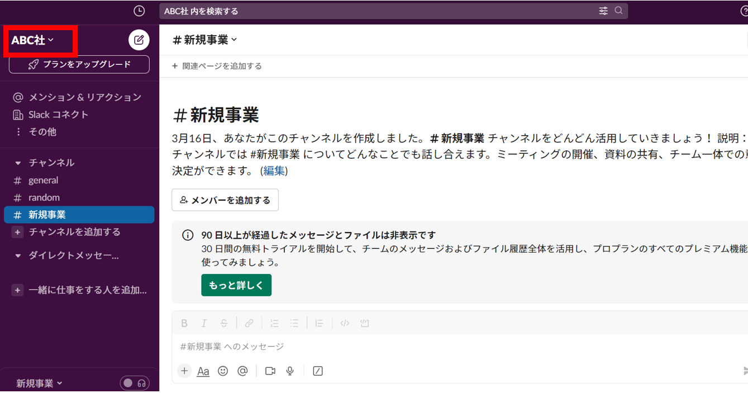The height and width of the screenshot is (393, 748).
Task: Toggle bold formatting in the composer
Action: click(x=184, y=323)
